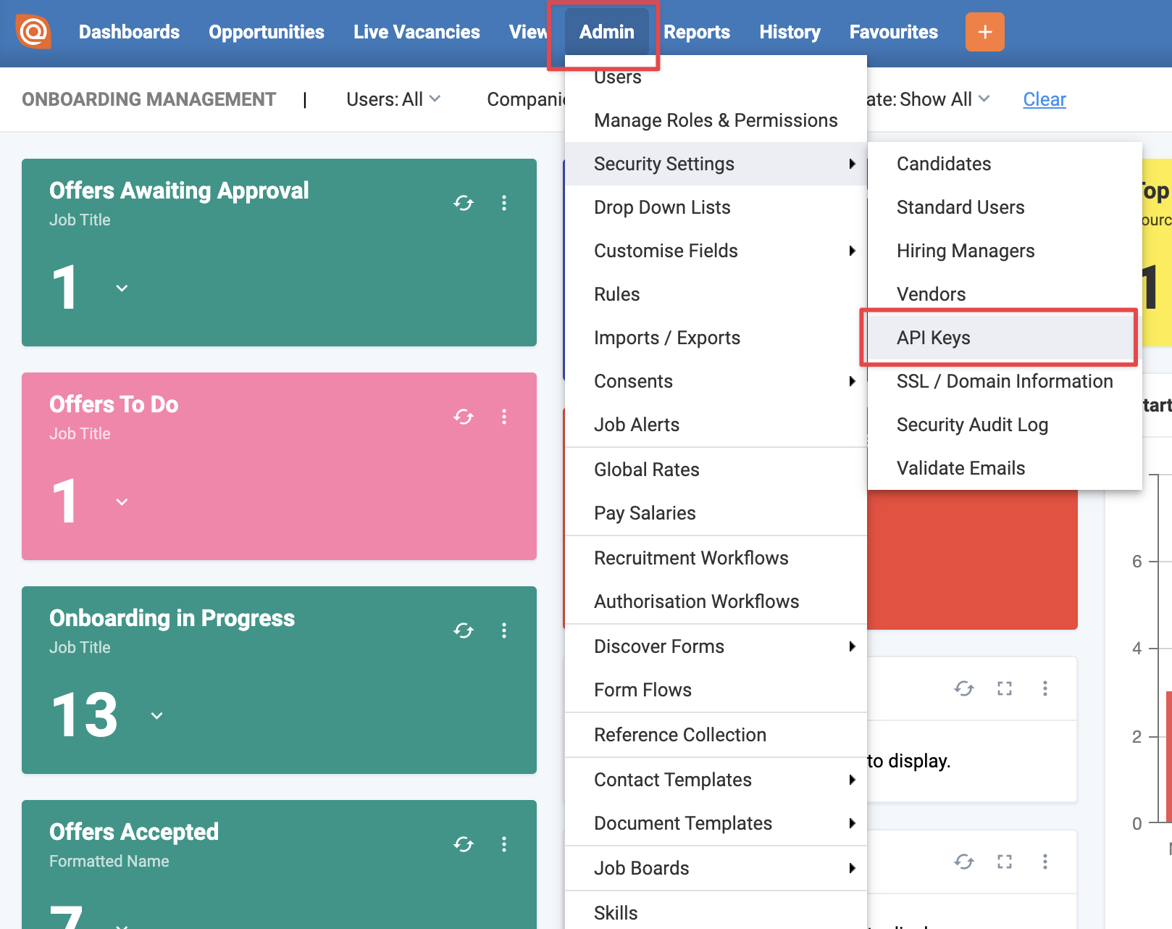Refresh the Offers To Do widget
This screenshot has width=1172, height=929.
(x=464, y=417)
